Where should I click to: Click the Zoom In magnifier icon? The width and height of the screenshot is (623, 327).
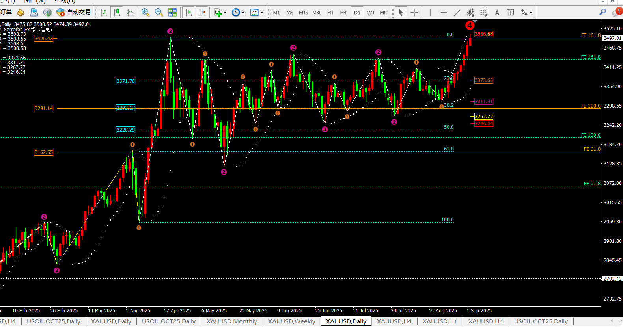tap(145, 13)
